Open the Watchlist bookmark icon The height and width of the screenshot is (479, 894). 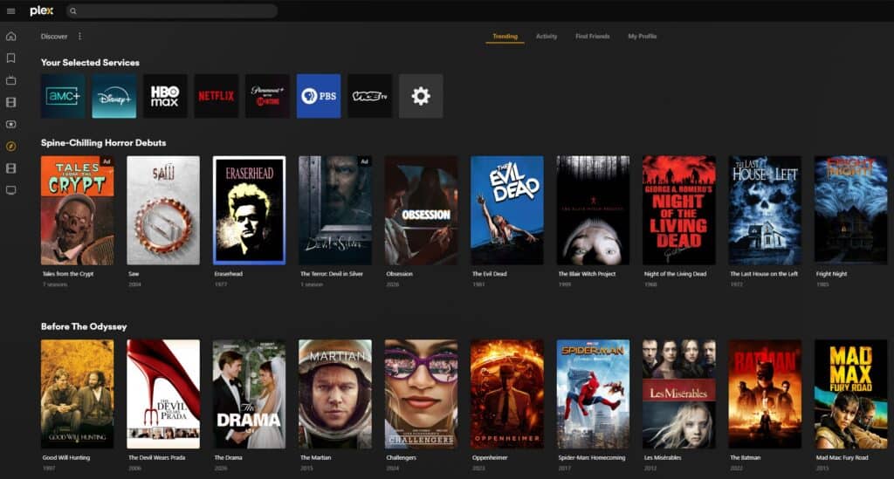point(10,58)
